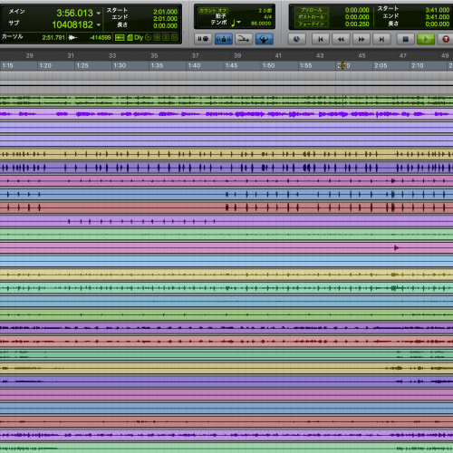Toggle the indicator box left of S
The height and width of the screenshot is (453, 453).
click(x=157, y=37)
